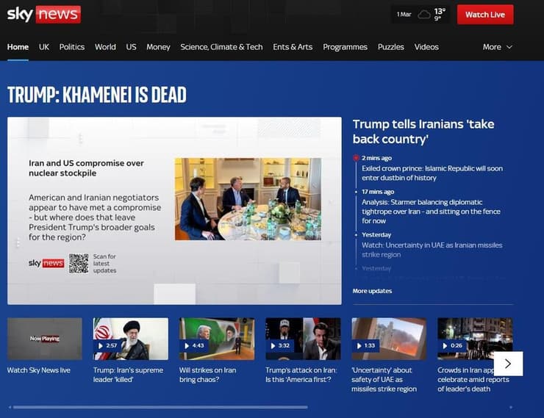This screenshot has height=418, width=544.
Task: Play the 4:43 strikes on Iran video
Action: tap(216, 339)
